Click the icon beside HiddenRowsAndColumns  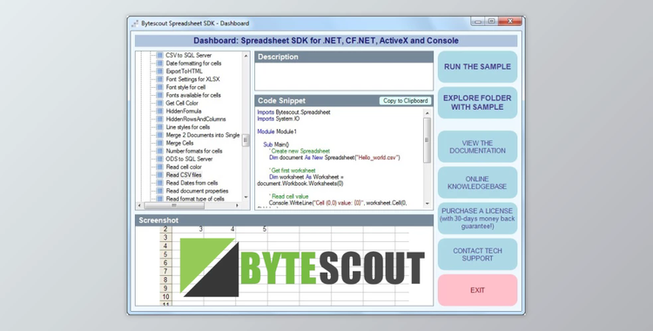point(160,118)
